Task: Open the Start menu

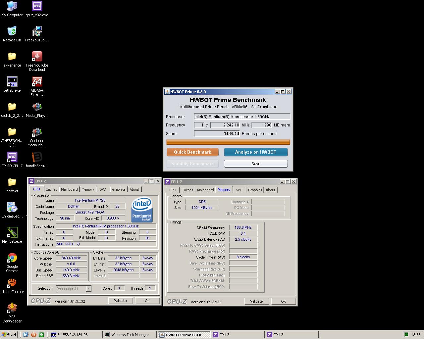Action: 9,334
